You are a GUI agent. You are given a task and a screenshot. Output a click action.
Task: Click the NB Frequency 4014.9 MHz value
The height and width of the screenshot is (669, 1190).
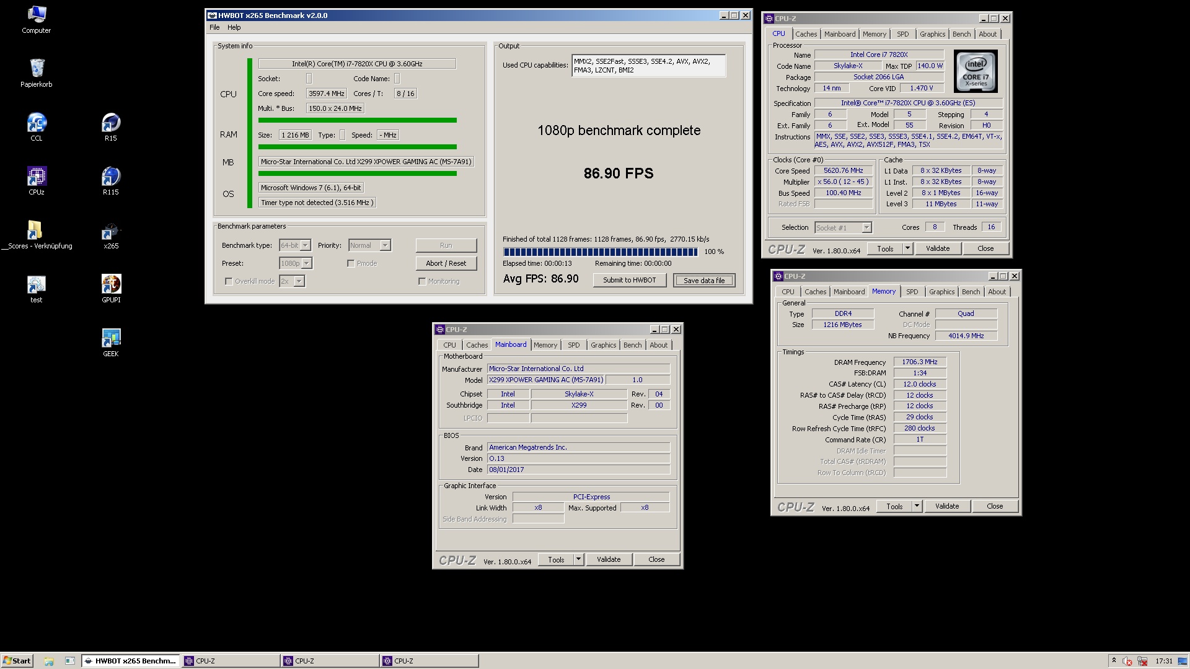[x=966, y=336]
